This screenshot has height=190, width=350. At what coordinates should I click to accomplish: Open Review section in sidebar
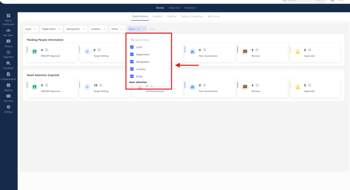click(x=8, y=43)
